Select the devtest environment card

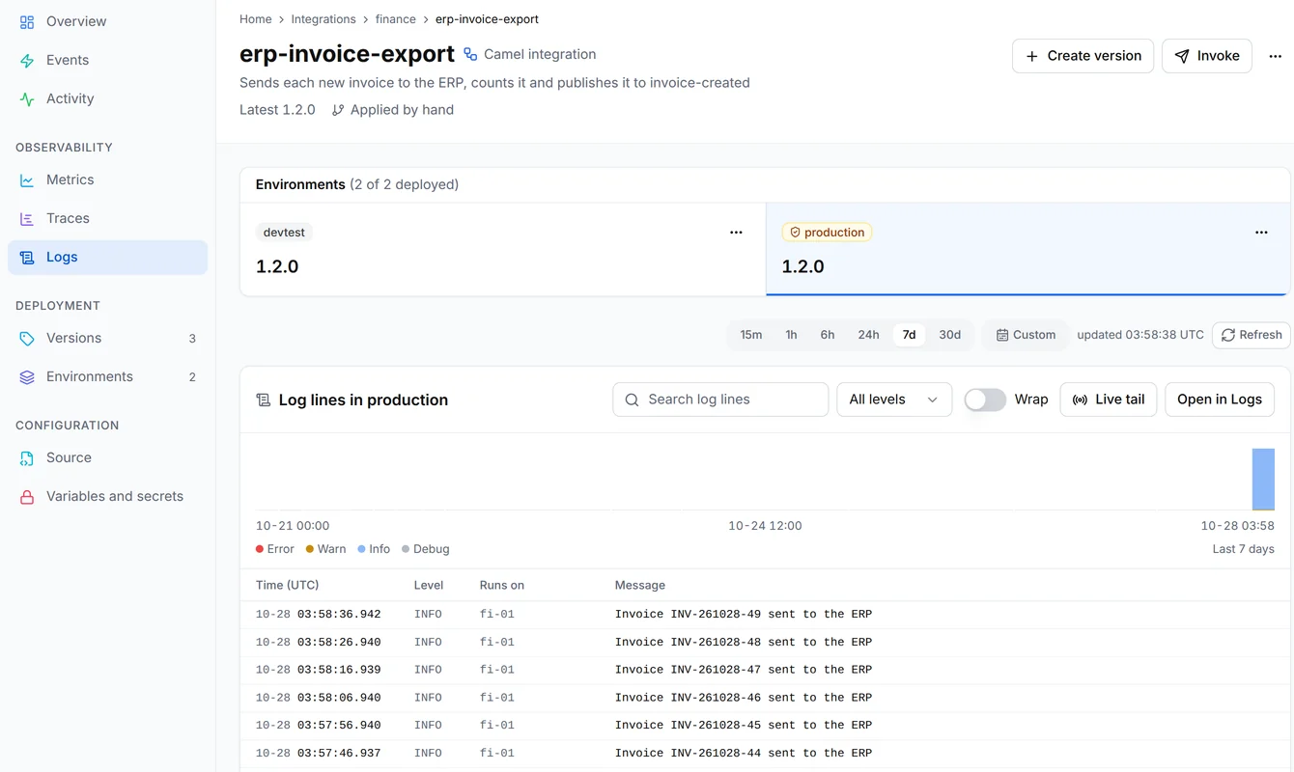pyautogui.click(x=503, y=249)
